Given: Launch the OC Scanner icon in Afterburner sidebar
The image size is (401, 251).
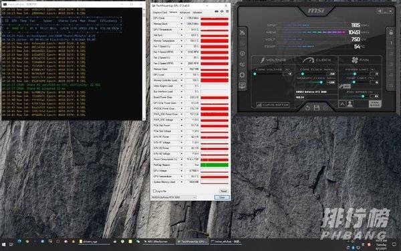Looking at the screenshot, I should click(242, 64).
